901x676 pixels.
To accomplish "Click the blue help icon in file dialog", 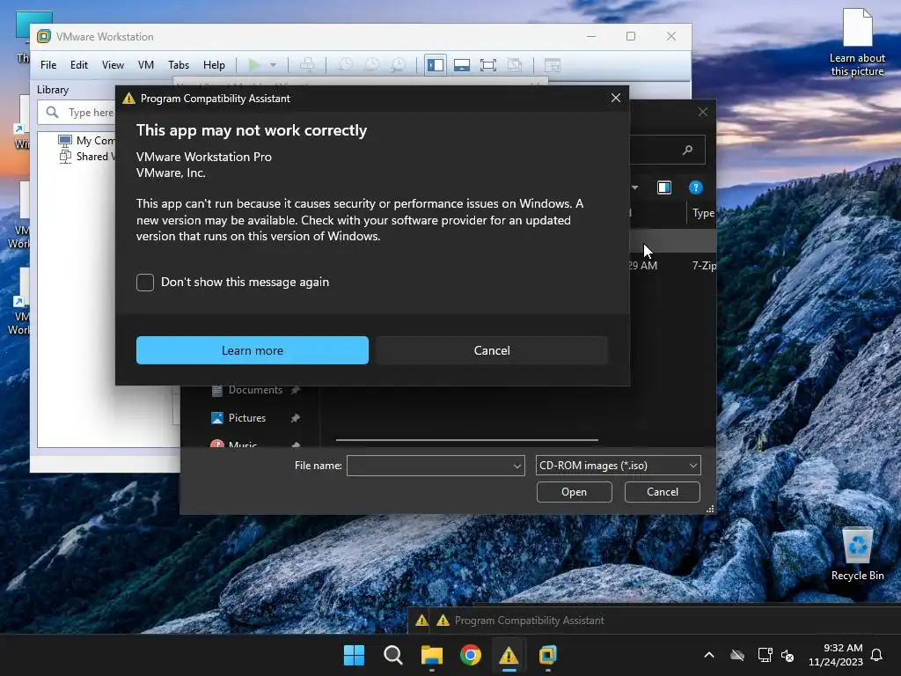I will [695, 187].
